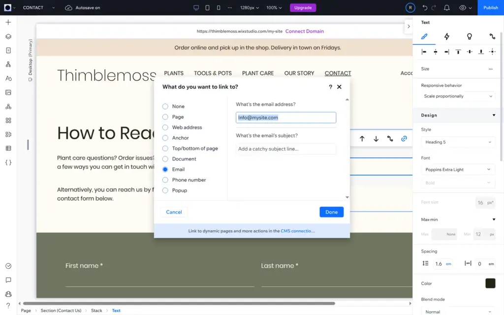Click TOOLS & POTS in site navigation
This screenshot has width=504, height=315.
(213, 73)
